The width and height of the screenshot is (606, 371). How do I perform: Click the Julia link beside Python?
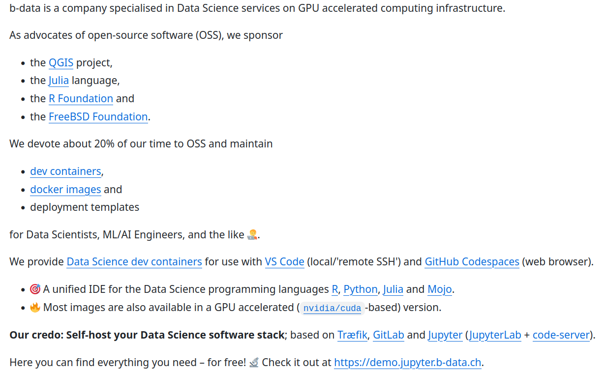[393, 289]
